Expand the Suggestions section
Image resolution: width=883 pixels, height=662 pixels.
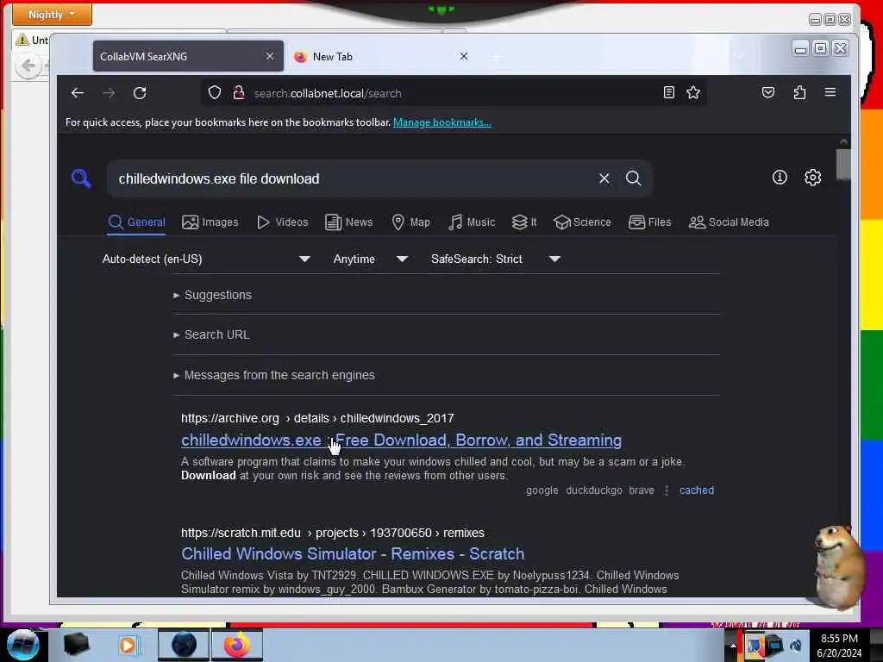click(x=212, y=295)
